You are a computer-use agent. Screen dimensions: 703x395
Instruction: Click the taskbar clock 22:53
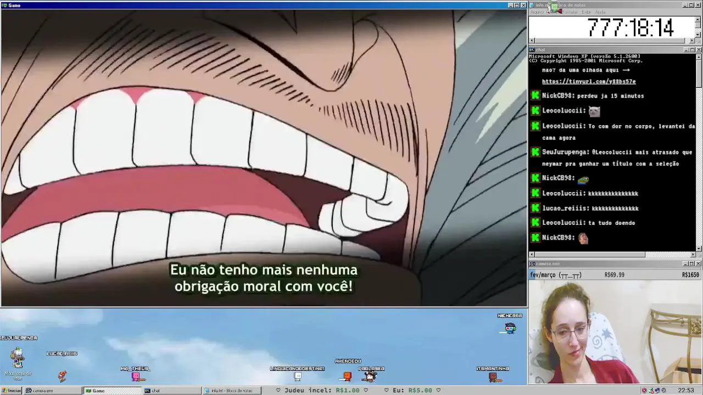pos(686,391)
